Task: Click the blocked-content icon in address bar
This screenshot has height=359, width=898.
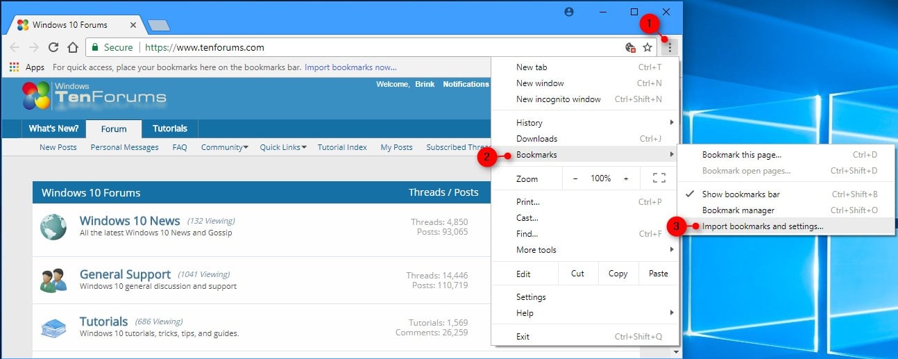Action: click(x=630, y=47)
